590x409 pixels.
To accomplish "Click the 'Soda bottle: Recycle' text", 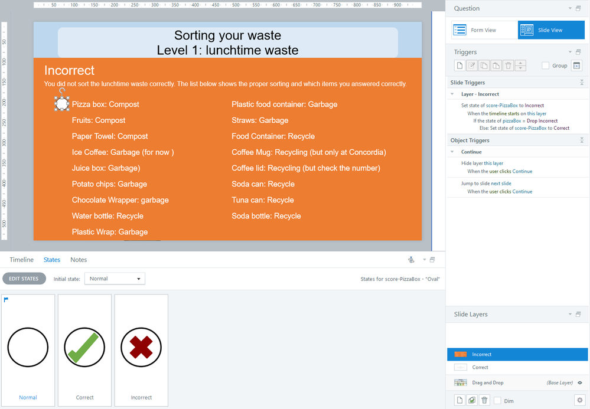I will pyautogui.click(x=266, y=216).
